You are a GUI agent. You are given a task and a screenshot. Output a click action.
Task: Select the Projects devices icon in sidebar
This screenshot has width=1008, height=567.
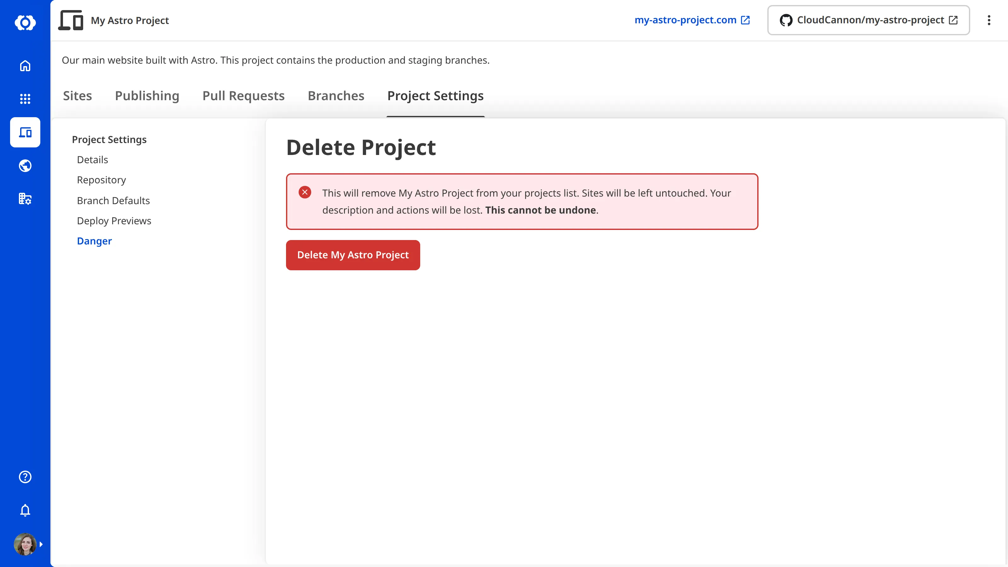(x=25, y=132)
